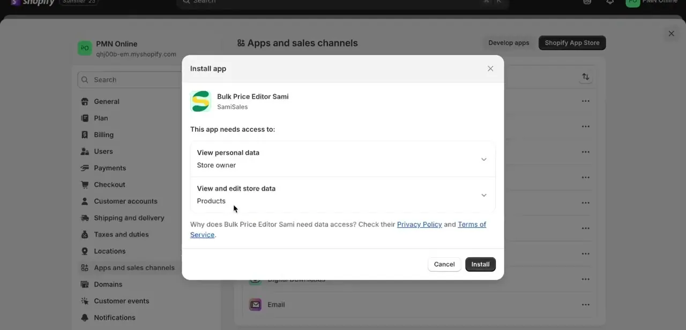
Task: Click the Install button
Action: [x=480, y=264]
